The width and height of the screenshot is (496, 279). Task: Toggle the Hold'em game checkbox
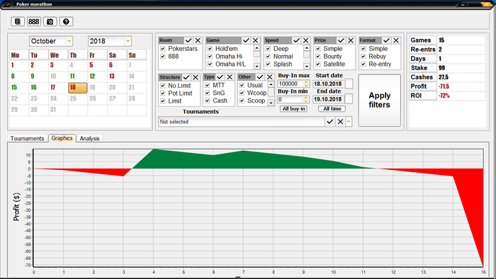click(210, 49)
